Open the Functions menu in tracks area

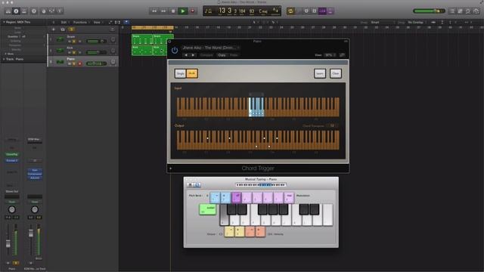81,22
